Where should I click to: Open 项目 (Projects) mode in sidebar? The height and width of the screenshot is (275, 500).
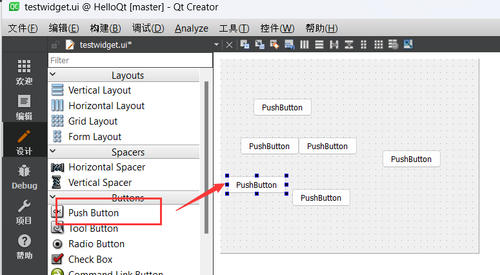click(25, 212)
